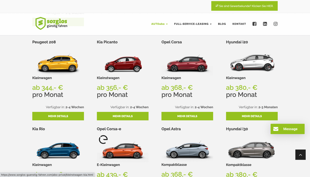
Task: Click 'Kompaktklasse' under Hyundai i30
Action: point(239,165)
